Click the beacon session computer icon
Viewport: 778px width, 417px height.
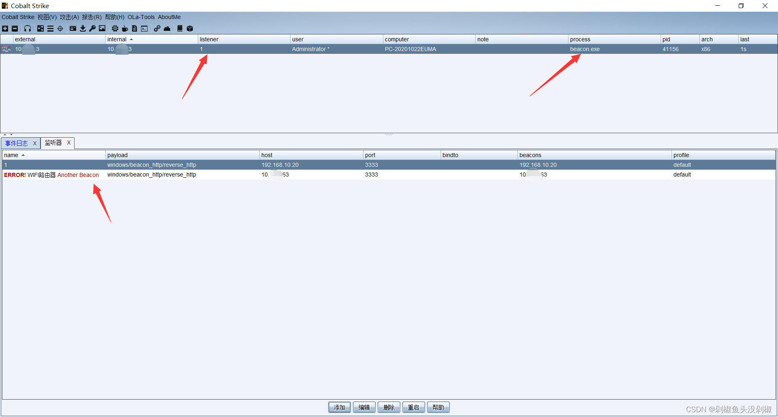pyautogui.click(x=6, y=49)
